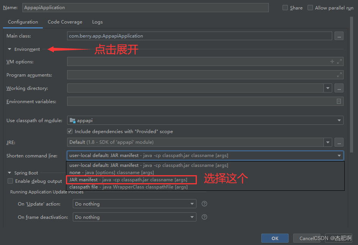Open the Working directory dropdown arrow
This screenshot has width=358, height=245.
coord(328,88)
